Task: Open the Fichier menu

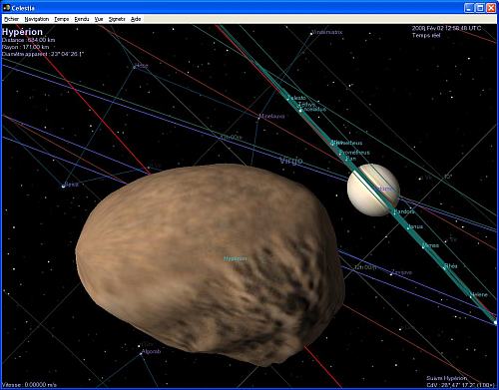Action: tap(11, 19)
